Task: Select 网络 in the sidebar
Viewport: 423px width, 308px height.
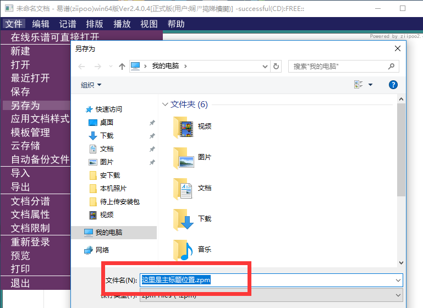Action: [96, 250]
